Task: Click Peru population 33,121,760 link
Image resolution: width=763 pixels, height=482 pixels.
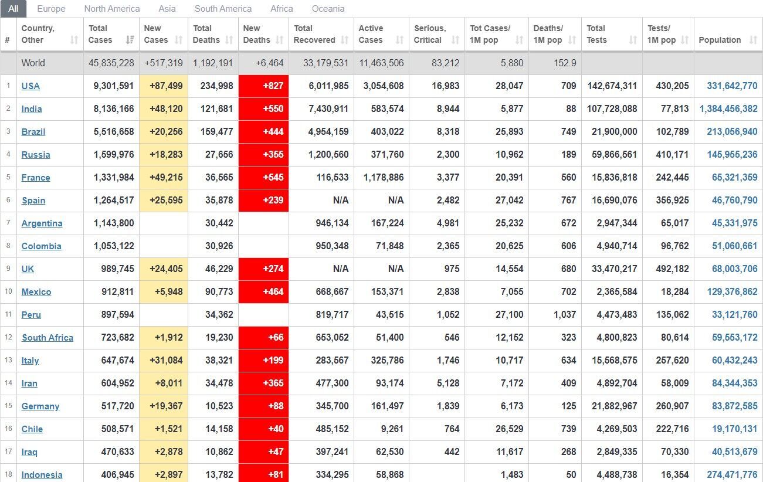Action: [735, 314]
